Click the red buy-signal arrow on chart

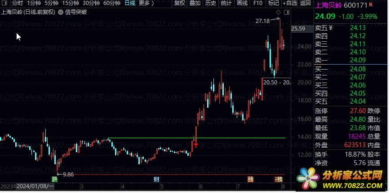(x=196, y=145)
